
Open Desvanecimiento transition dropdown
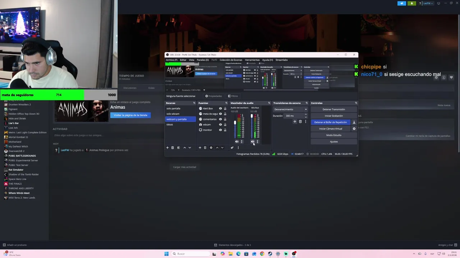point(290,109)
